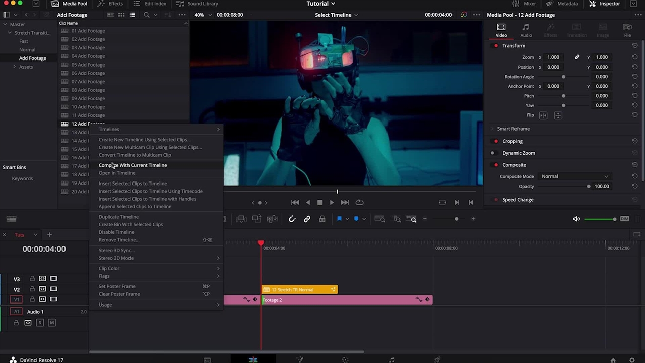Expand the Smart Reframe section
The height and width of the screenshot is (363, 645).
coord(493,129)
